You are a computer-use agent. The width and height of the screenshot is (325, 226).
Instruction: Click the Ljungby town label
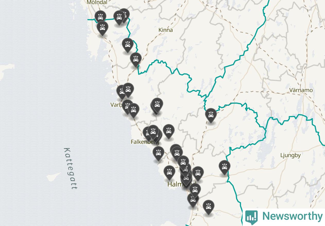(290, 155)
